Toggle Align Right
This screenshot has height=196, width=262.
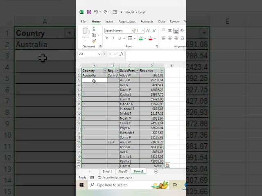pos(176,38)
